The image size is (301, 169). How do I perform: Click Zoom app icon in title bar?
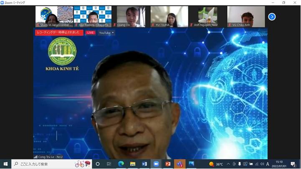pyautogui.click(x=3, y=2)
